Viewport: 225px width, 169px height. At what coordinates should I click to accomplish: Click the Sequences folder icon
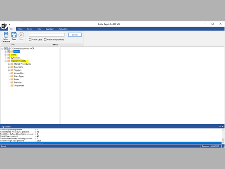[x=12, y=86]
